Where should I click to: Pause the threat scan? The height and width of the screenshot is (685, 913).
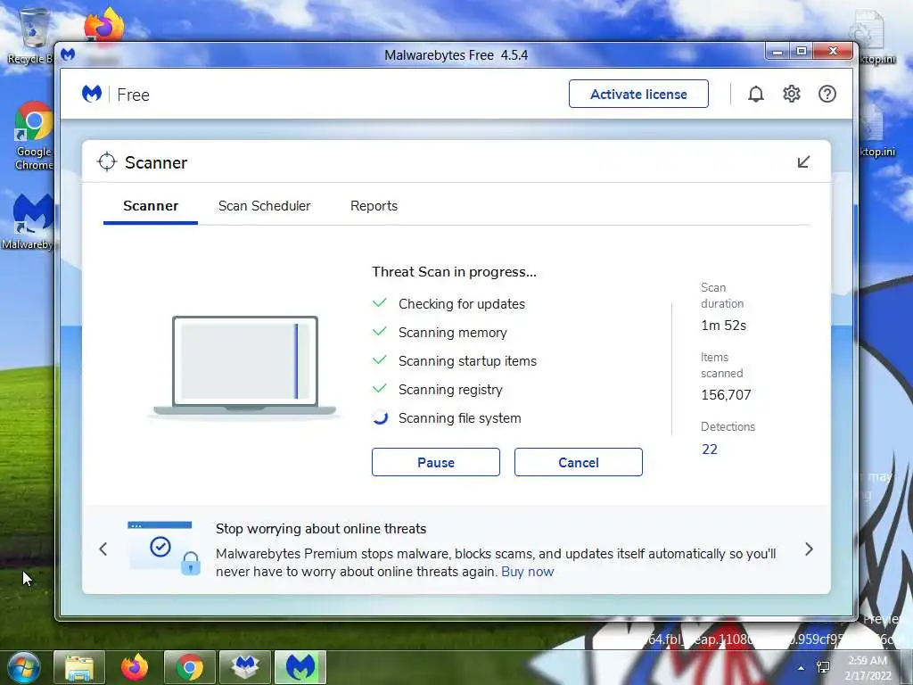point(435,462)
